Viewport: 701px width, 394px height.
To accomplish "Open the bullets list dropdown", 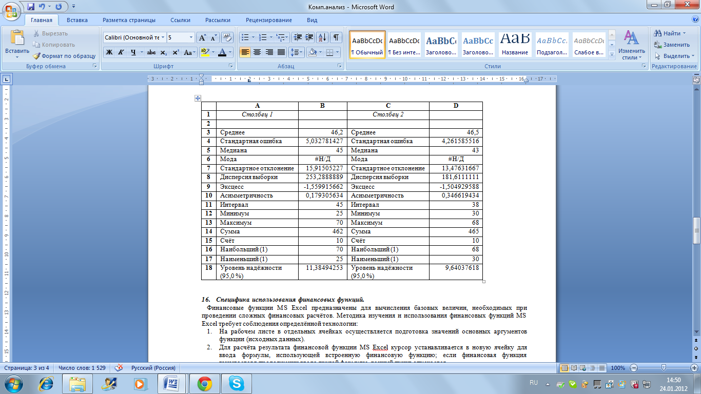I will pyautogui.click(x=253, y=37).
